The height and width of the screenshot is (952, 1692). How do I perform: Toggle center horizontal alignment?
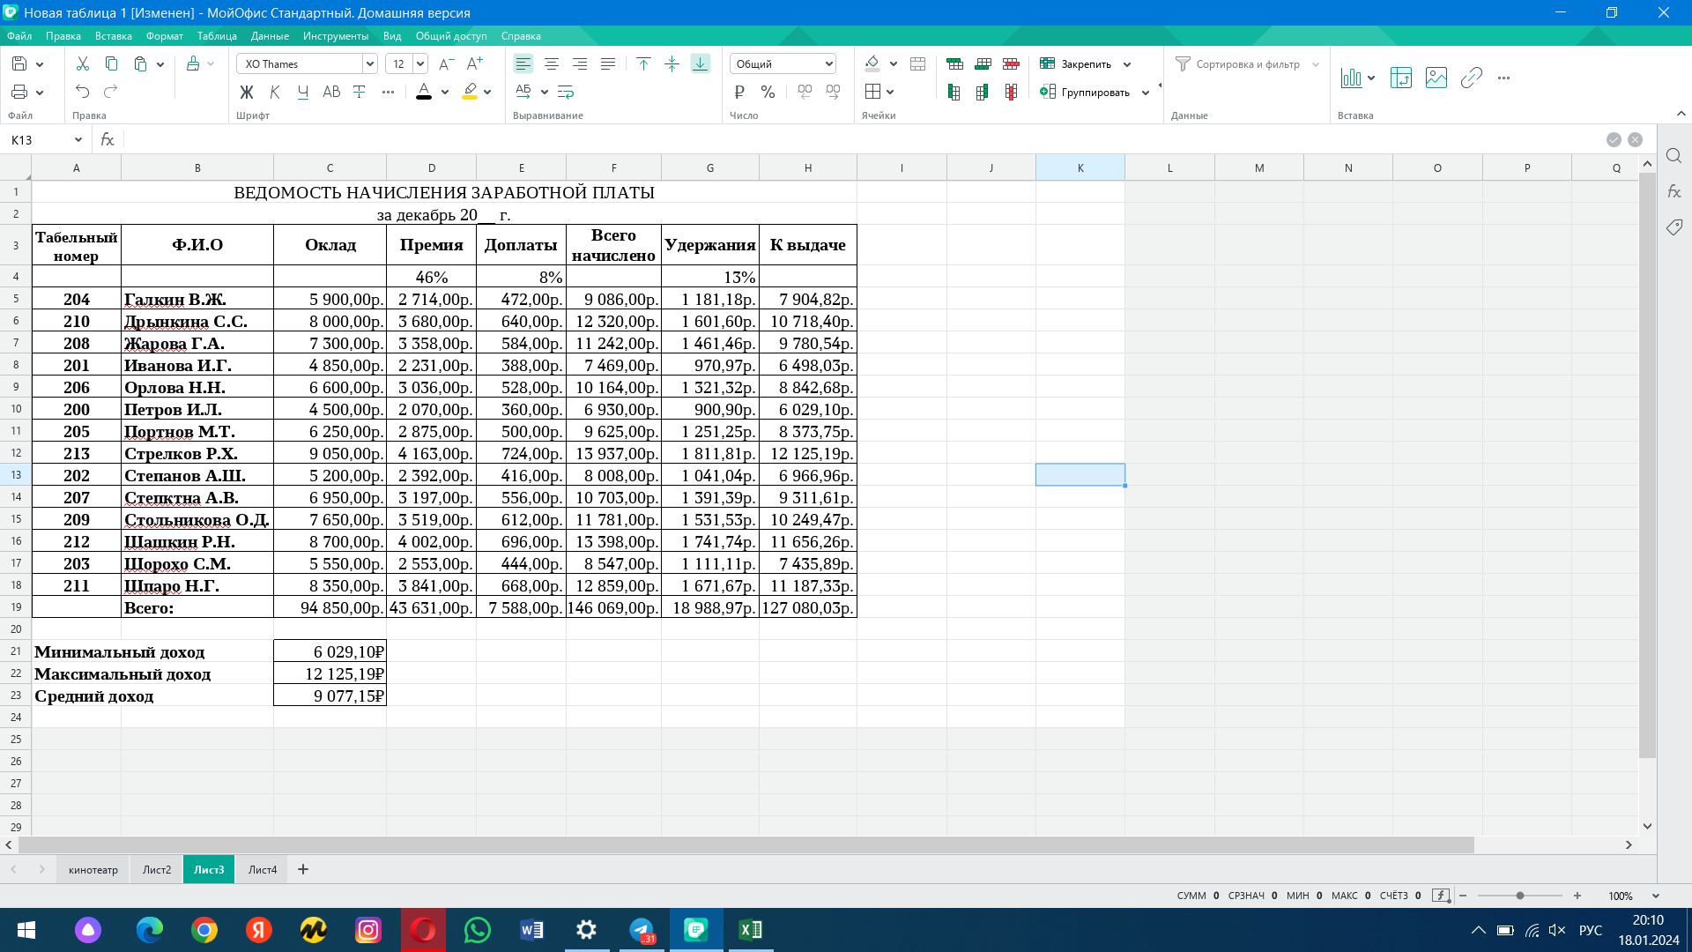pos(552,63)
